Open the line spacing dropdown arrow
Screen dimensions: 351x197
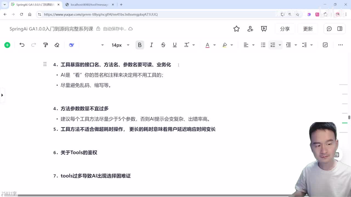[x=312, y=45]
